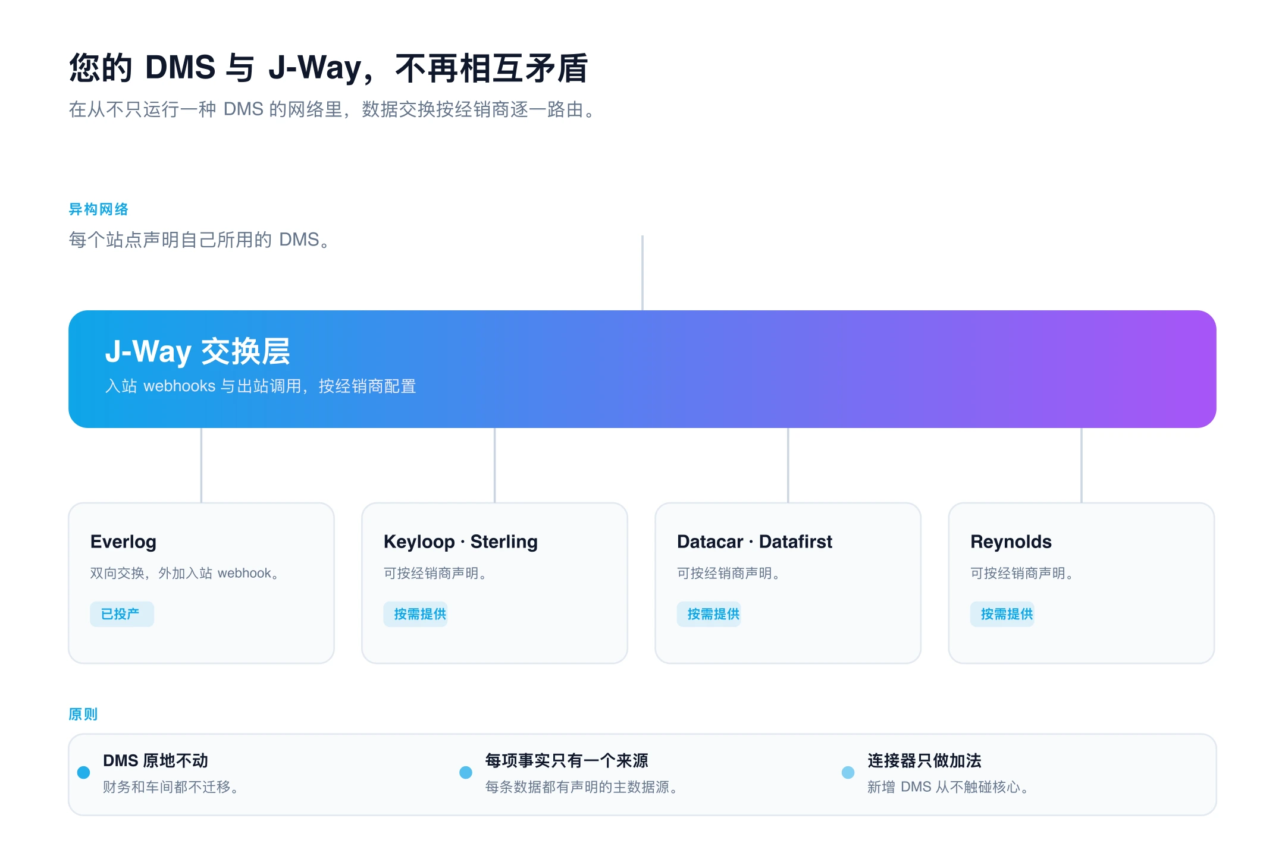The height and width of the screenshot is (856, 1285).
Task: Click the bullet dot beside DMS 原地不动
Action: [84, 772]
